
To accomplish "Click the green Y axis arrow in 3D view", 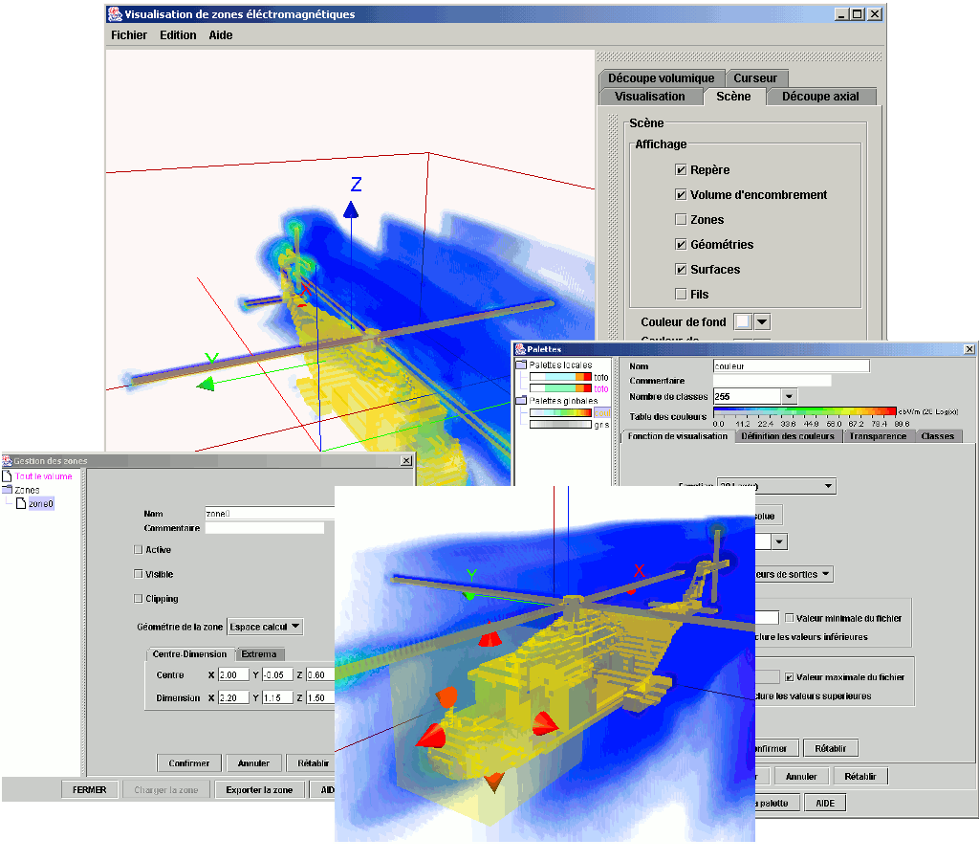I will pyautogui.click(x=205, y=384).
